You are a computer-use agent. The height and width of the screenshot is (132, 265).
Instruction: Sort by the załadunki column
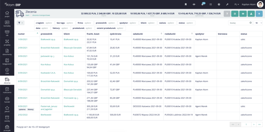(x=147, y=34)
